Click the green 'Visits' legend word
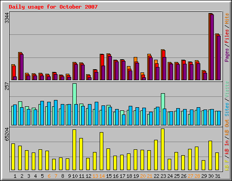This screenshot has height=181, width=232. click(227, 90)
